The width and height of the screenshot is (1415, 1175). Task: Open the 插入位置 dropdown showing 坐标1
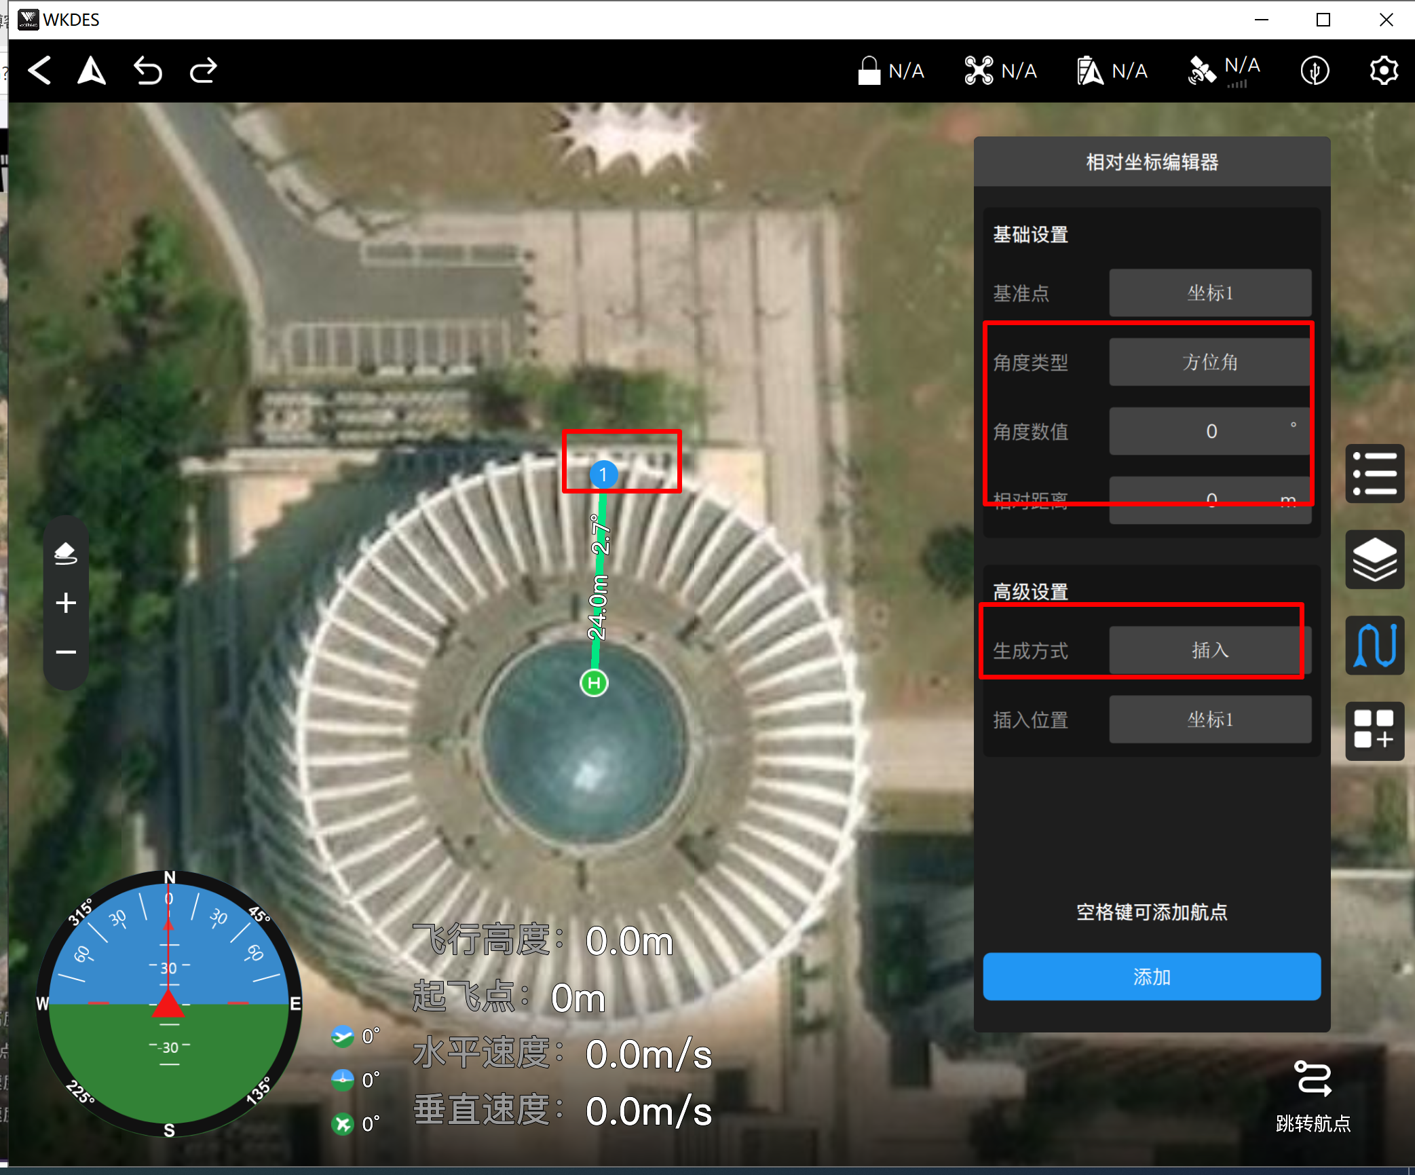click(1209, 720)
